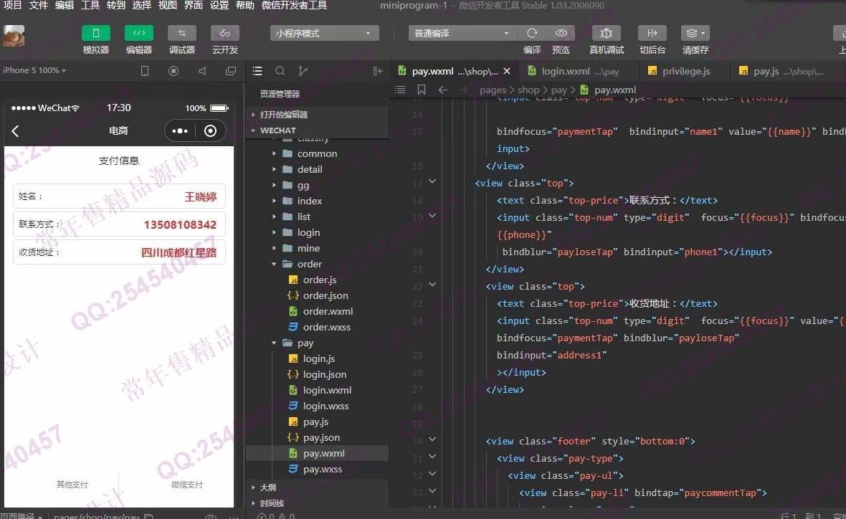846x519 pixels.
Task: Click the phone number field 13508108342
Action: click(119, 224)
